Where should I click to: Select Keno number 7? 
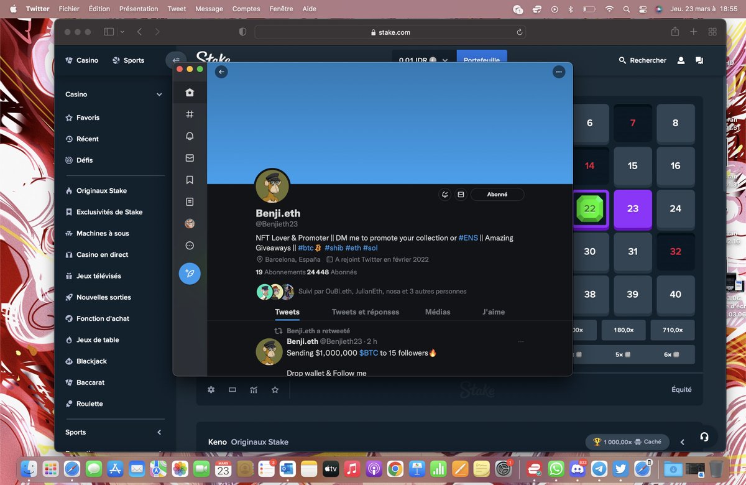click(x=633, y=123)
